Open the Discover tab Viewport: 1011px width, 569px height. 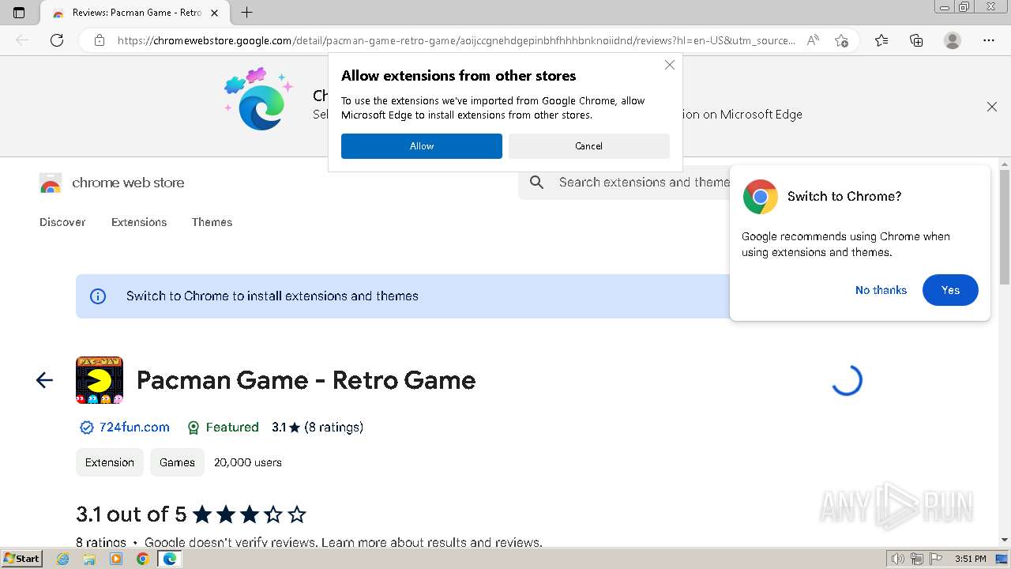point(62,222)
